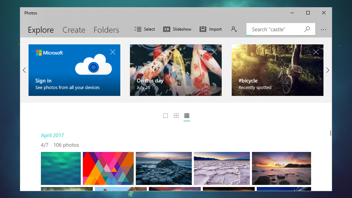Close the #bicycle card
Image resolution: width=352 pixels, height=198 pixels.
(316, 52)
